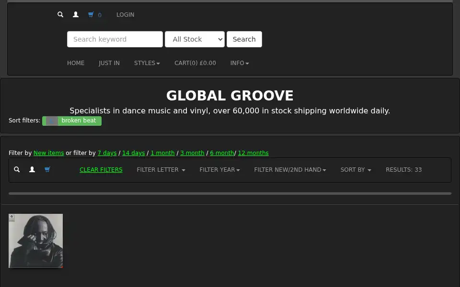Click the LOGIN link
The width and height of the screenshot is (460, 287).
tap(125, 15)
